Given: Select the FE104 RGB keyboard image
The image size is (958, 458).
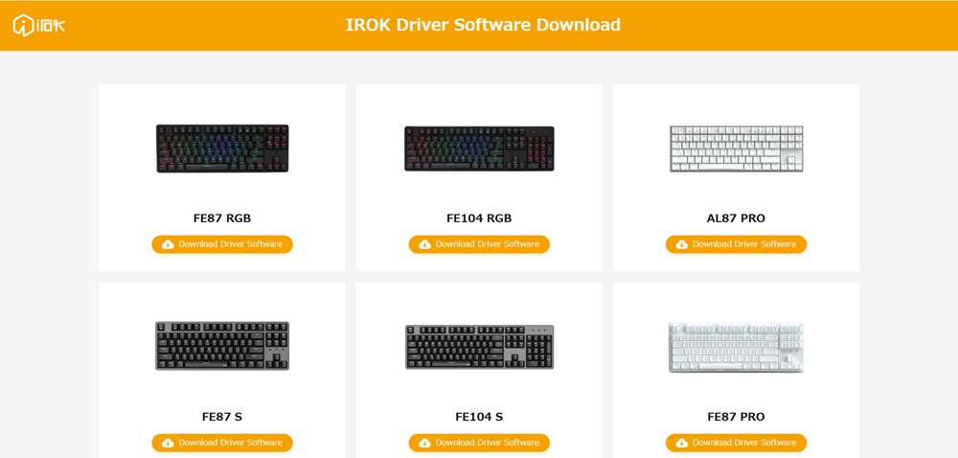Looking at the screenshot, I should (479, 149).
